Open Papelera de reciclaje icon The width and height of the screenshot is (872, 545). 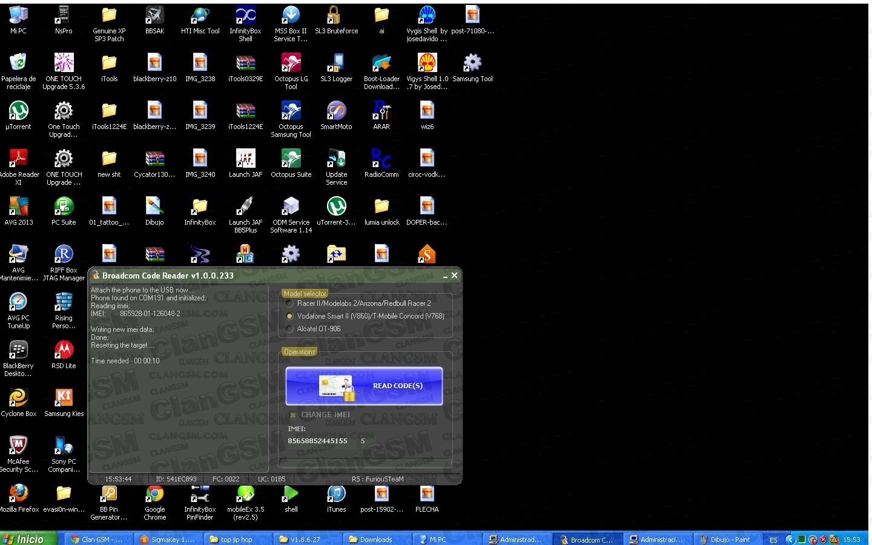(x=18, y=71)
